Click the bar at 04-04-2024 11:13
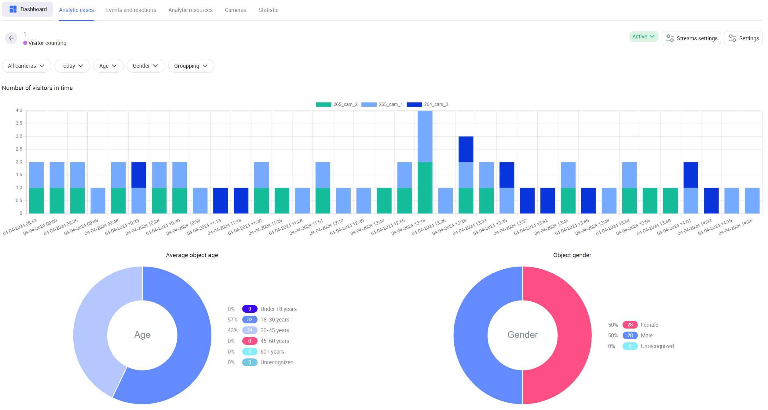768x410 pixels. click(221, 201)
